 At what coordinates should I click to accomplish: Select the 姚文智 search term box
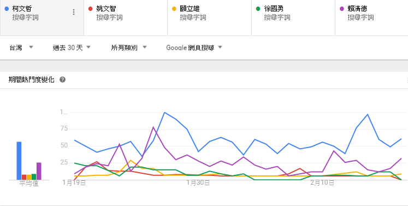[126, 18]
